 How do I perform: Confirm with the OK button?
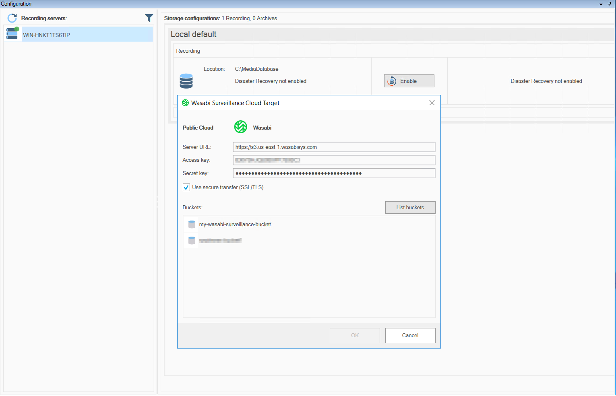coord(355,335)
